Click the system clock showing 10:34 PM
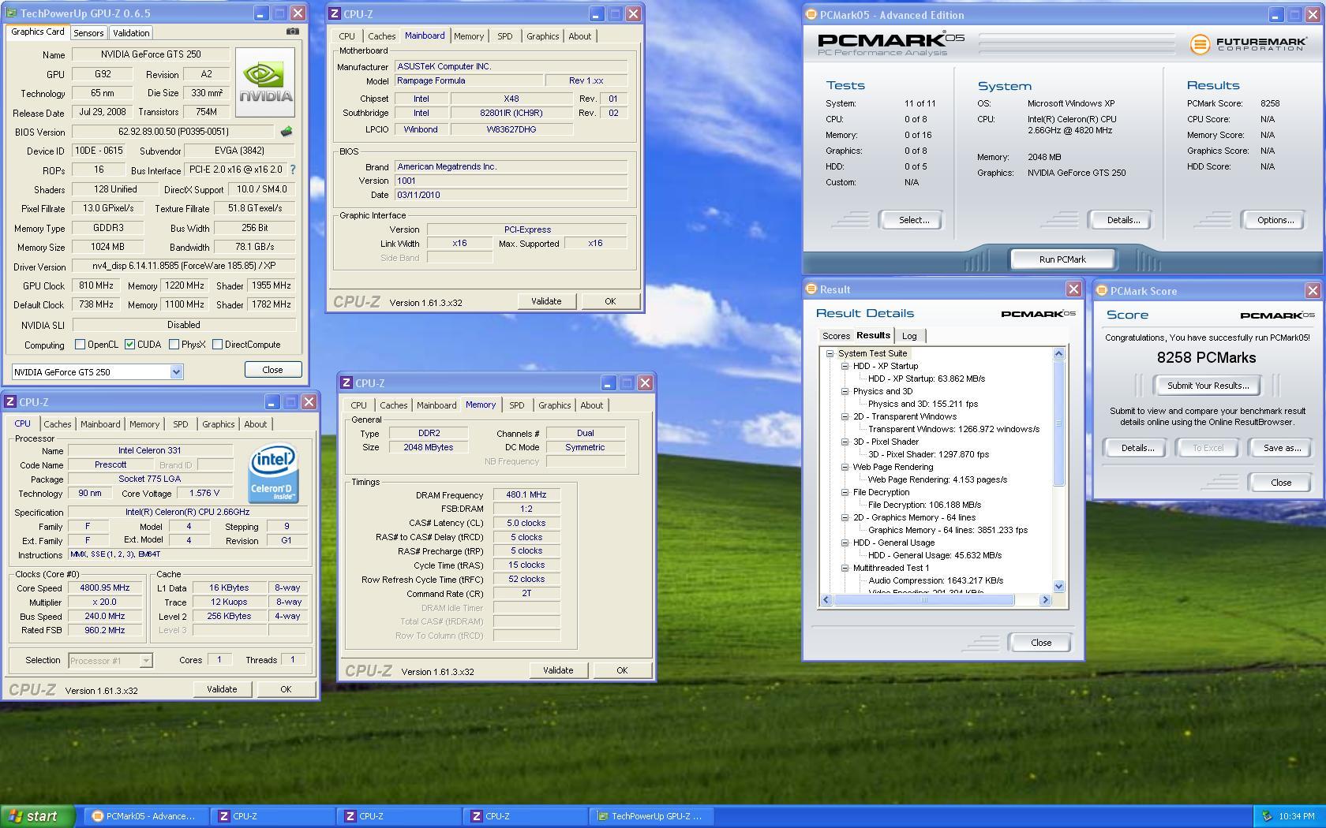This screenshot has height=828, width=1326. coord(1298,816)
